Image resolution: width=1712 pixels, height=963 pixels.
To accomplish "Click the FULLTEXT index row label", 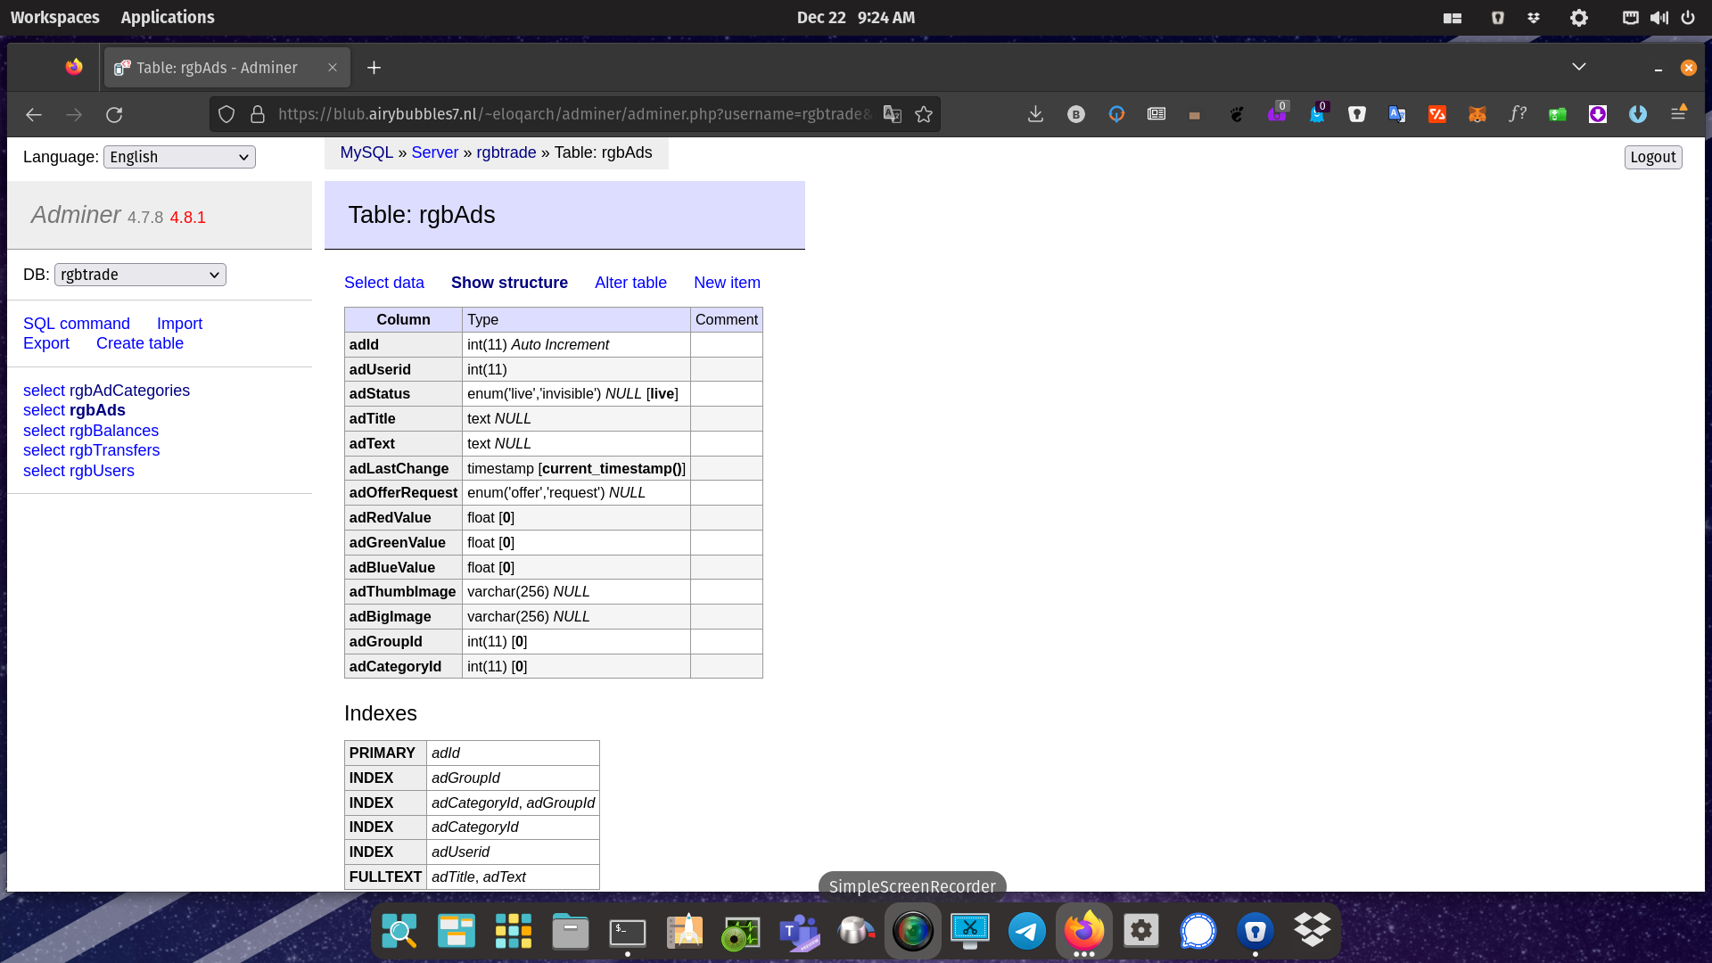I will point(385,877).
